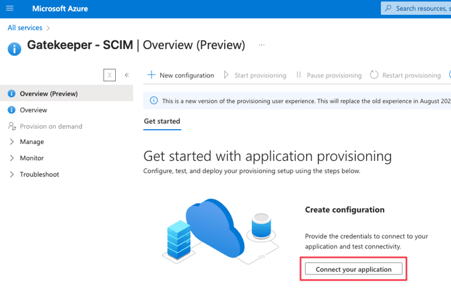
Task: Go to All services breadcrumb
Action: [x=25, y=28]
